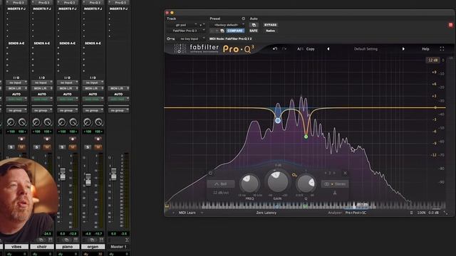Toggle the BYPASS button
456x256 pixels.
click(x=271, y=25)
